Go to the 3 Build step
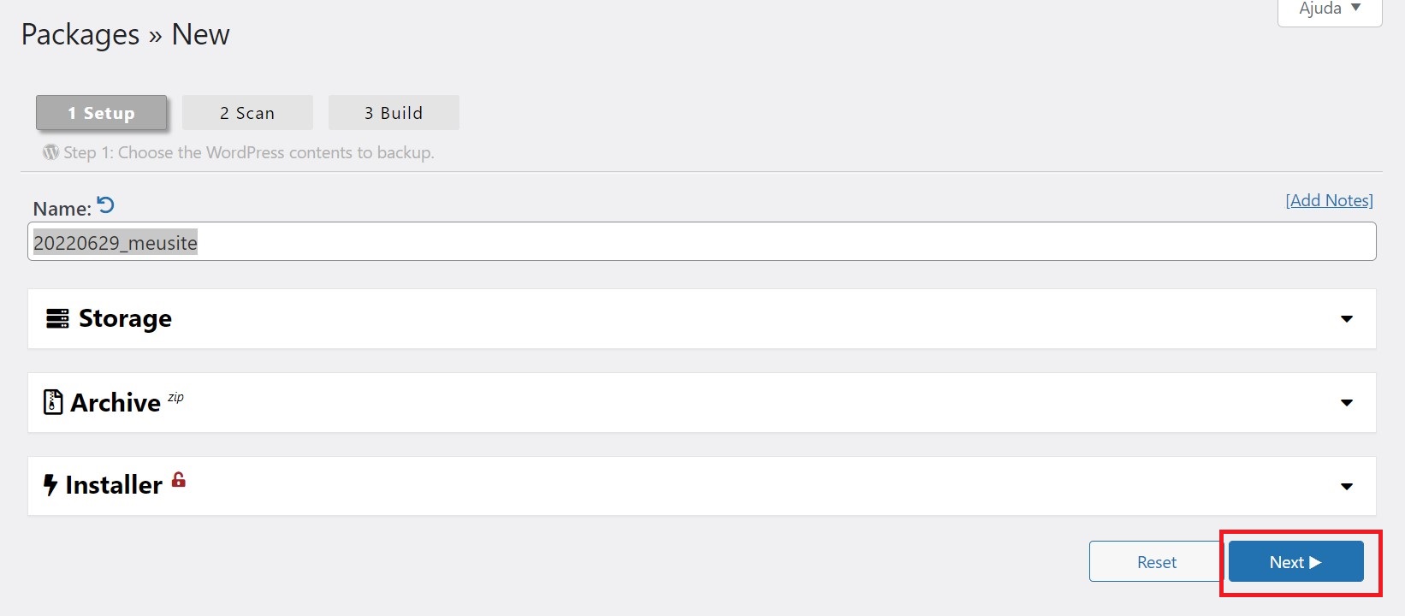The image size is (1405, 616). 394,113
